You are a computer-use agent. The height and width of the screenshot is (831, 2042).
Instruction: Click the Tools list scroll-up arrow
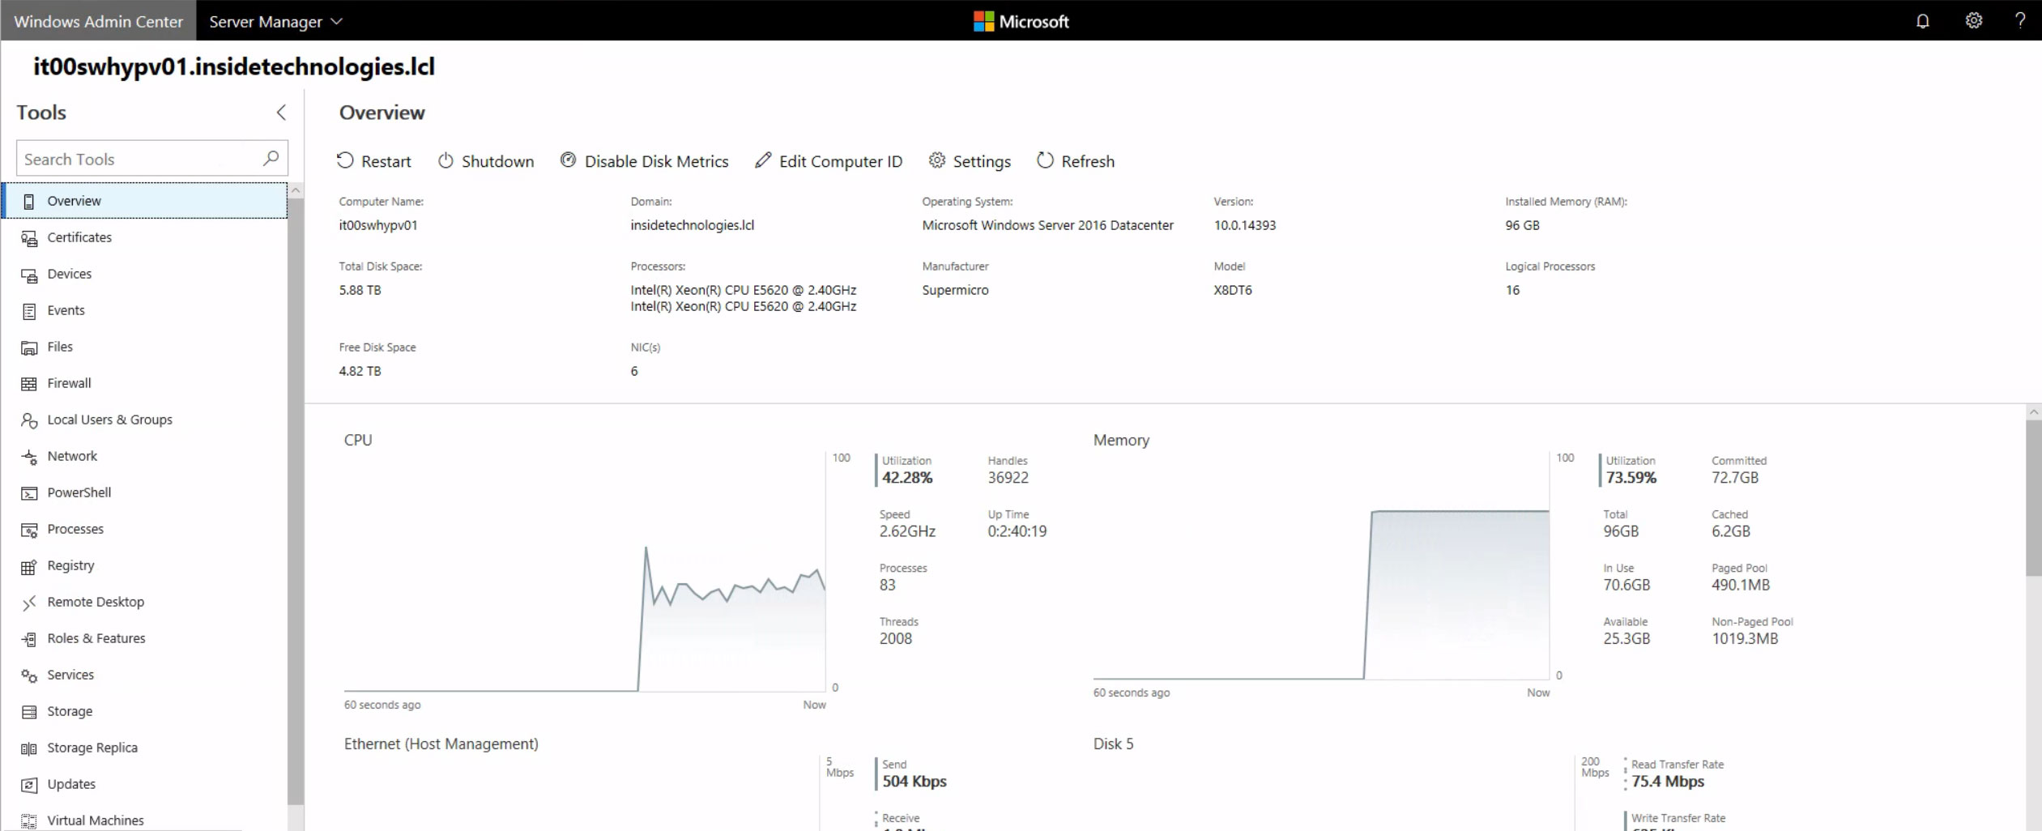click(296, 190)
